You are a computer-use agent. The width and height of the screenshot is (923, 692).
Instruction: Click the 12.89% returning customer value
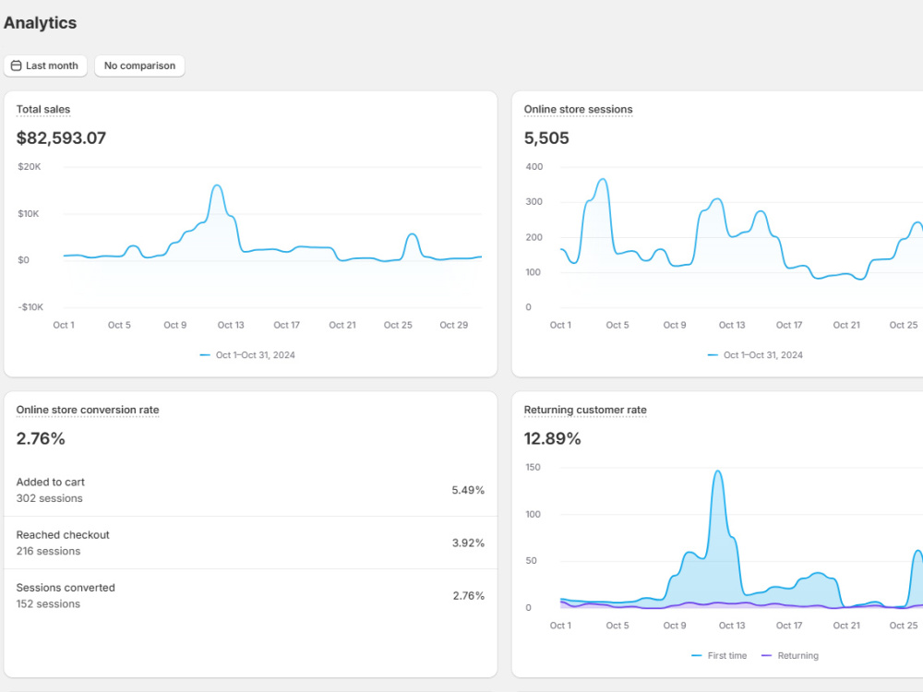pos(552,439)
